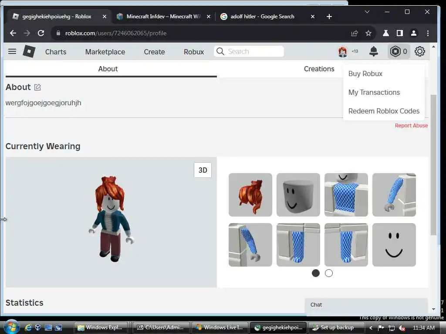
Task: Click the edit pencil next to About
Action: click(x=37, y=87)
